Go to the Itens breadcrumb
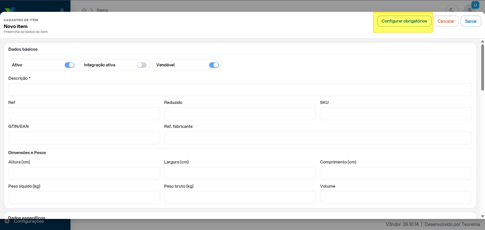The height and width of the screenshot is (230, 485). tap(102, 10)
